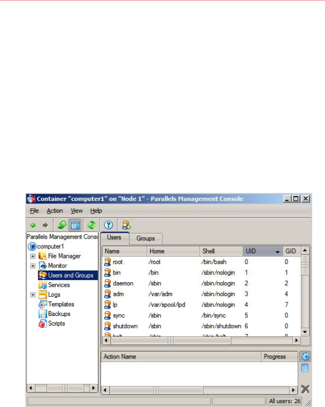The height and width of the screenshot is (407, 325).
Task: Click the All users: 26 status
Action: point(285,401)
